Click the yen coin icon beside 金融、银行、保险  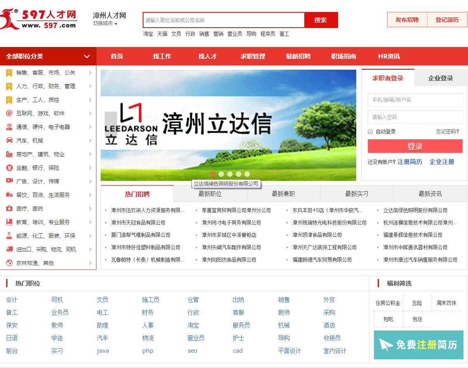9,168
